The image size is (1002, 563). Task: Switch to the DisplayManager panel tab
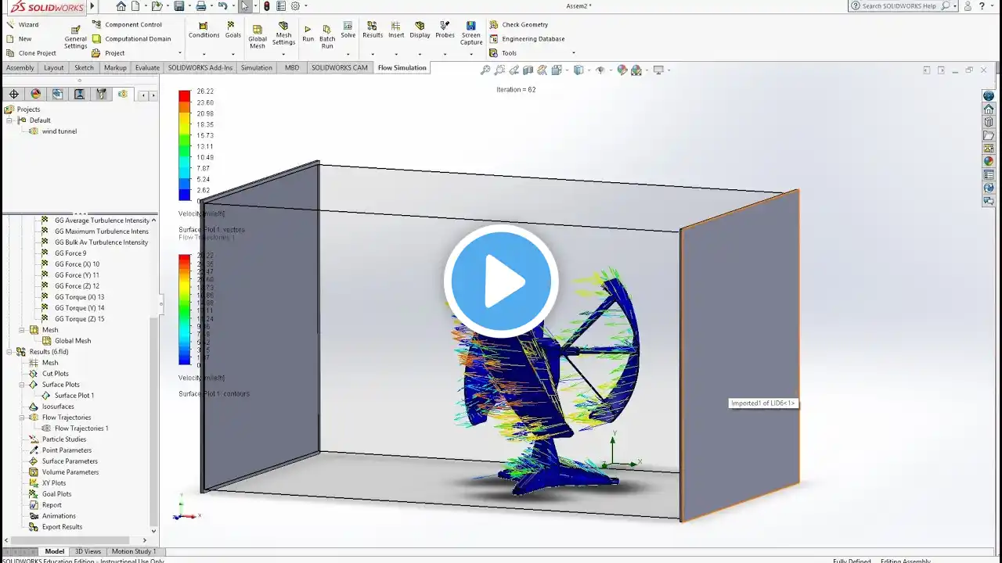[35, 94]
